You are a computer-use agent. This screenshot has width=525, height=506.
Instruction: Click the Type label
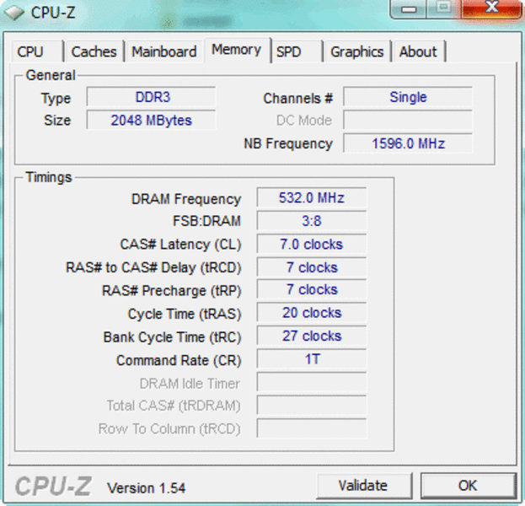pyautogui.click(x=56, y=99)
